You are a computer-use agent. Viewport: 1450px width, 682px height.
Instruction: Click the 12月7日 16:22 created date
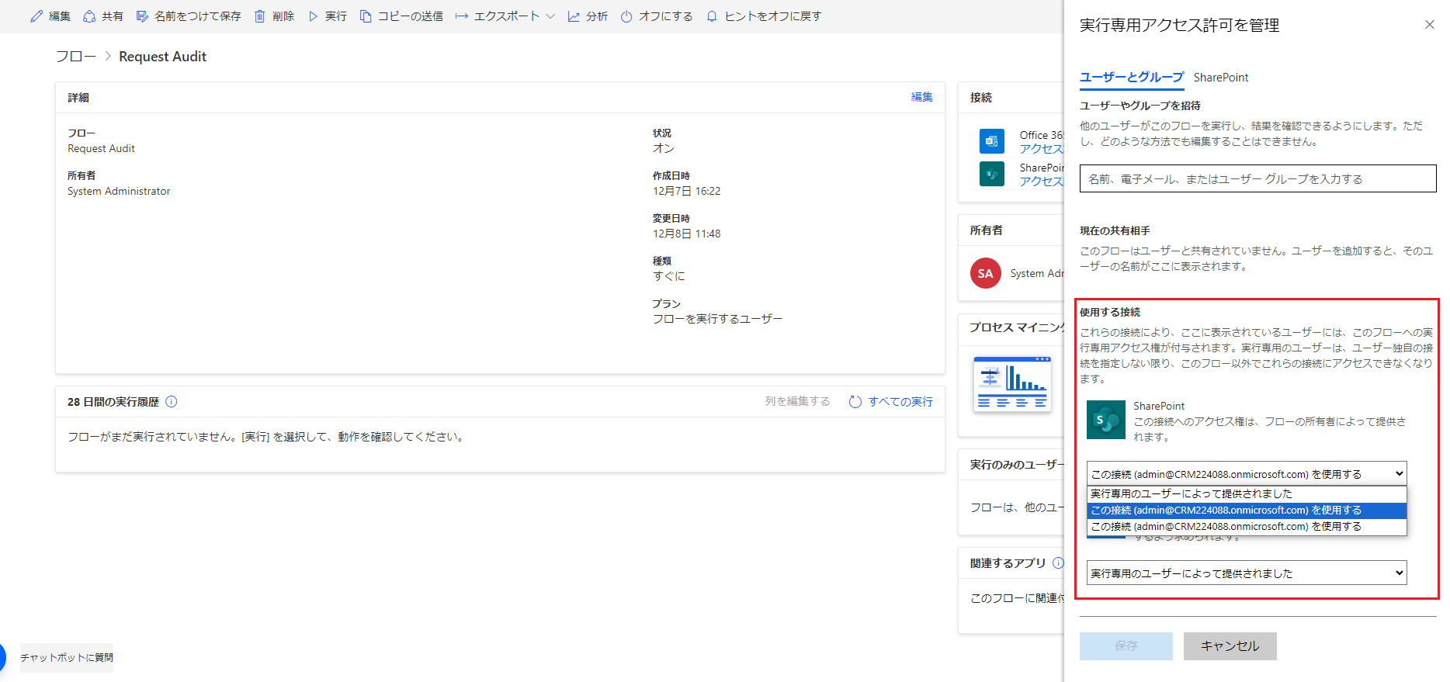click(x=686, y=191)
